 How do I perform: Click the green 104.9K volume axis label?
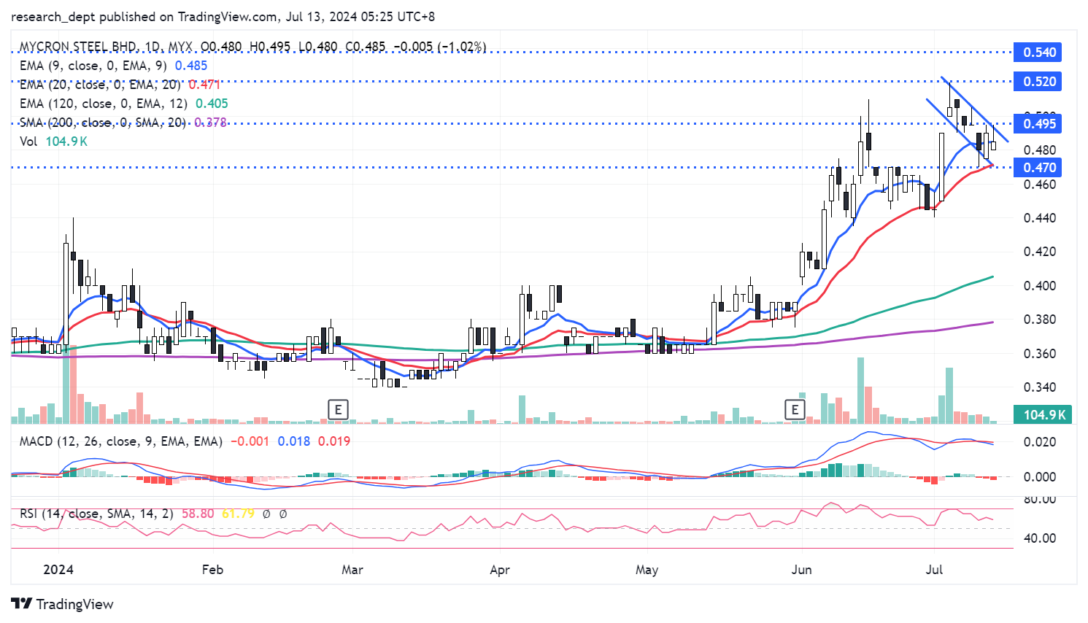tap(1044, 415)
